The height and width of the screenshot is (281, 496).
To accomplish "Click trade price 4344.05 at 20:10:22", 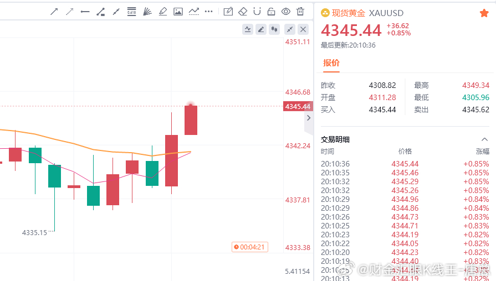I will tap(405, 243).
